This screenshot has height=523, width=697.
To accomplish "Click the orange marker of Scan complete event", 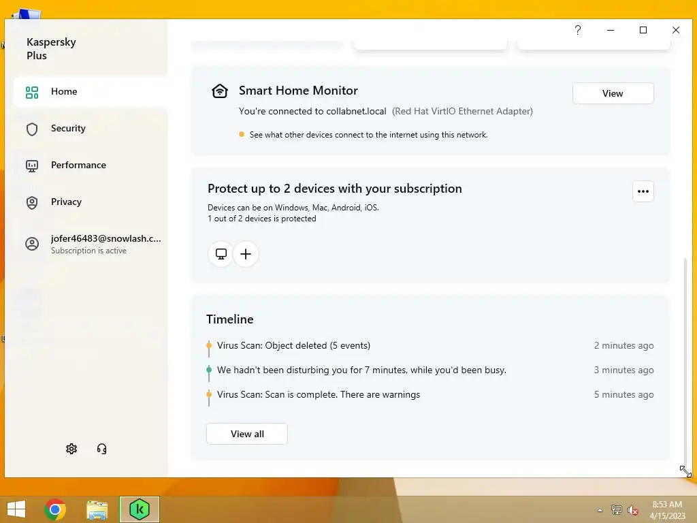I will 209,394.
